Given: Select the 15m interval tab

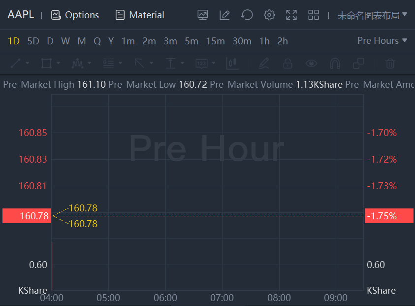Looking at the screenshot, I should pos(215,41).
